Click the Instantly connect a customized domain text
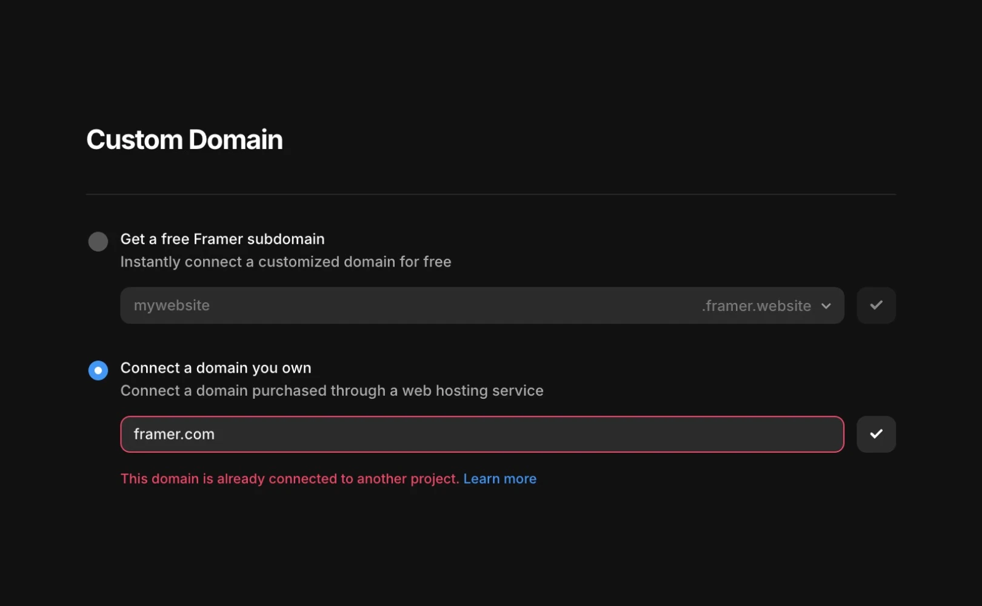The width and height of the screenshot is (982, 606). click(286, 262)
